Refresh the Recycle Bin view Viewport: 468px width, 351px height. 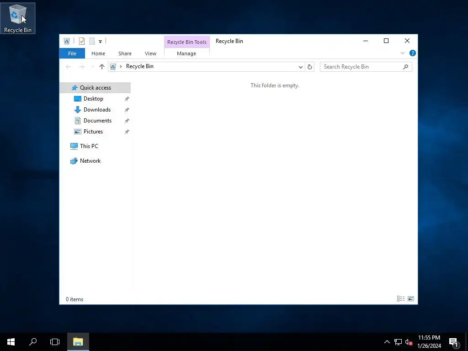pos(310,67)
